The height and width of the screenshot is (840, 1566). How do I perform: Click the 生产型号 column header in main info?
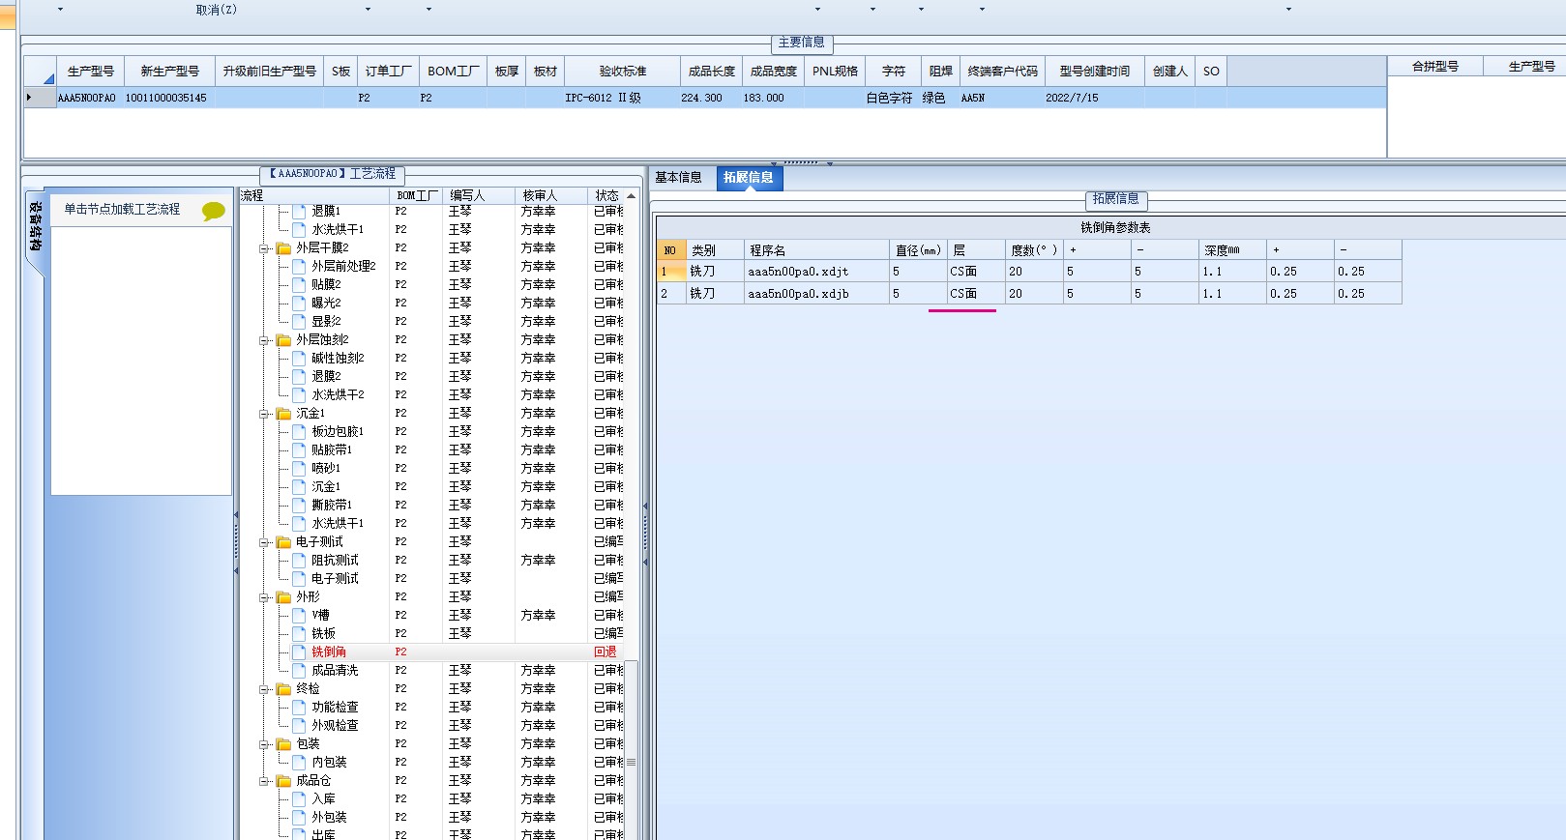[91, 72]
